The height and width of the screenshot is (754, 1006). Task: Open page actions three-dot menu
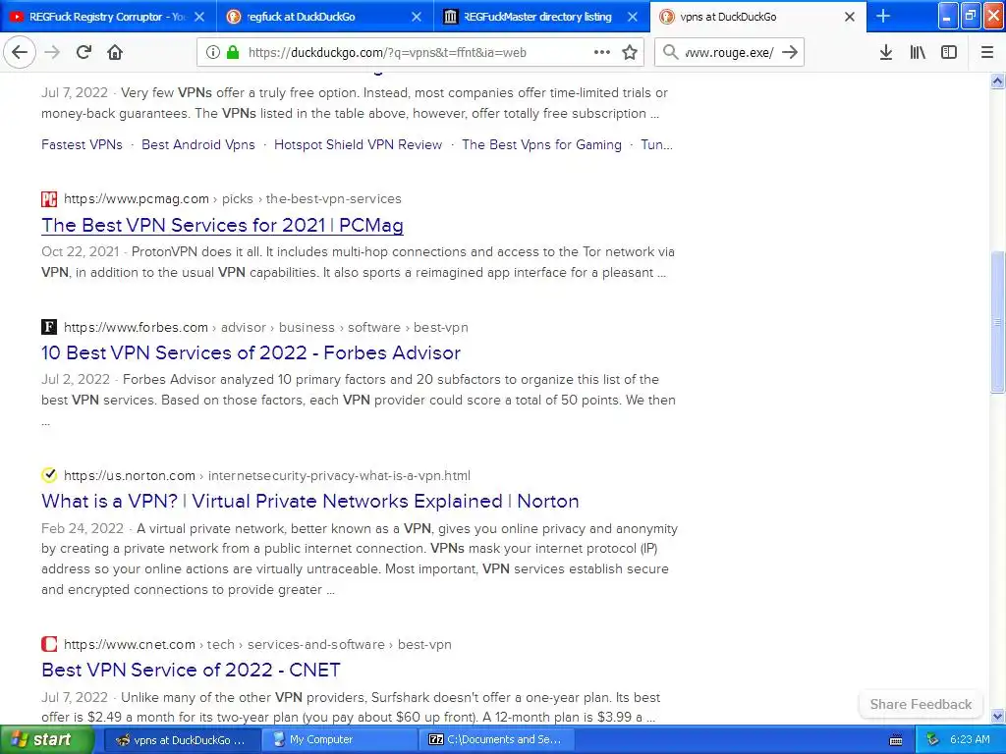(602, 53)
